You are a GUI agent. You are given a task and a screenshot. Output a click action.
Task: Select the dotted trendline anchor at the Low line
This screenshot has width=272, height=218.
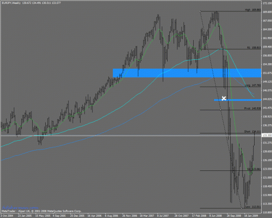pos(242,208)
